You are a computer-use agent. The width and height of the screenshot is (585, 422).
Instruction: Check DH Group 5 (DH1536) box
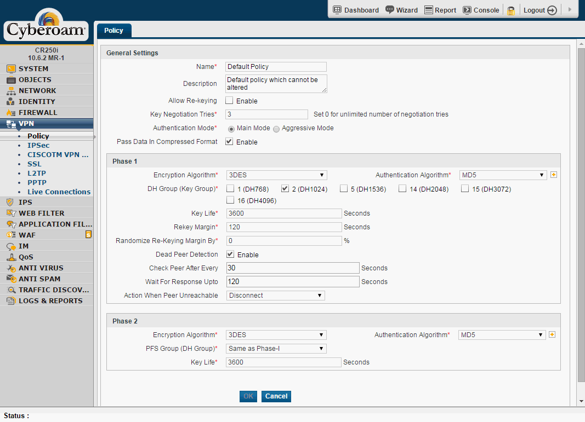click(344, 188)
